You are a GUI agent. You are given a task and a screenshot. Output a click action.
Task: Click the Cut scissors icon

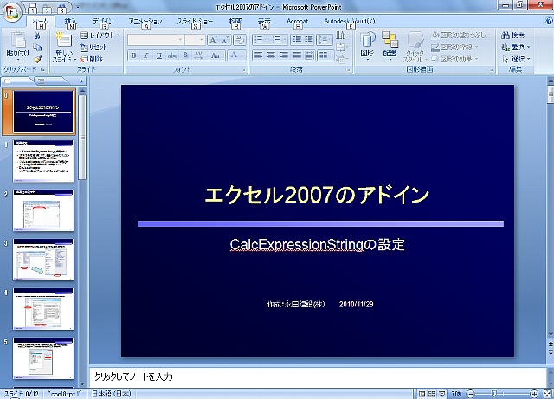coord(37,35)
